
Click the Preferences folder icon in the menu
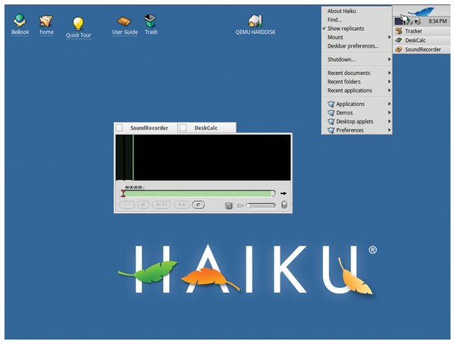[331, 130]
